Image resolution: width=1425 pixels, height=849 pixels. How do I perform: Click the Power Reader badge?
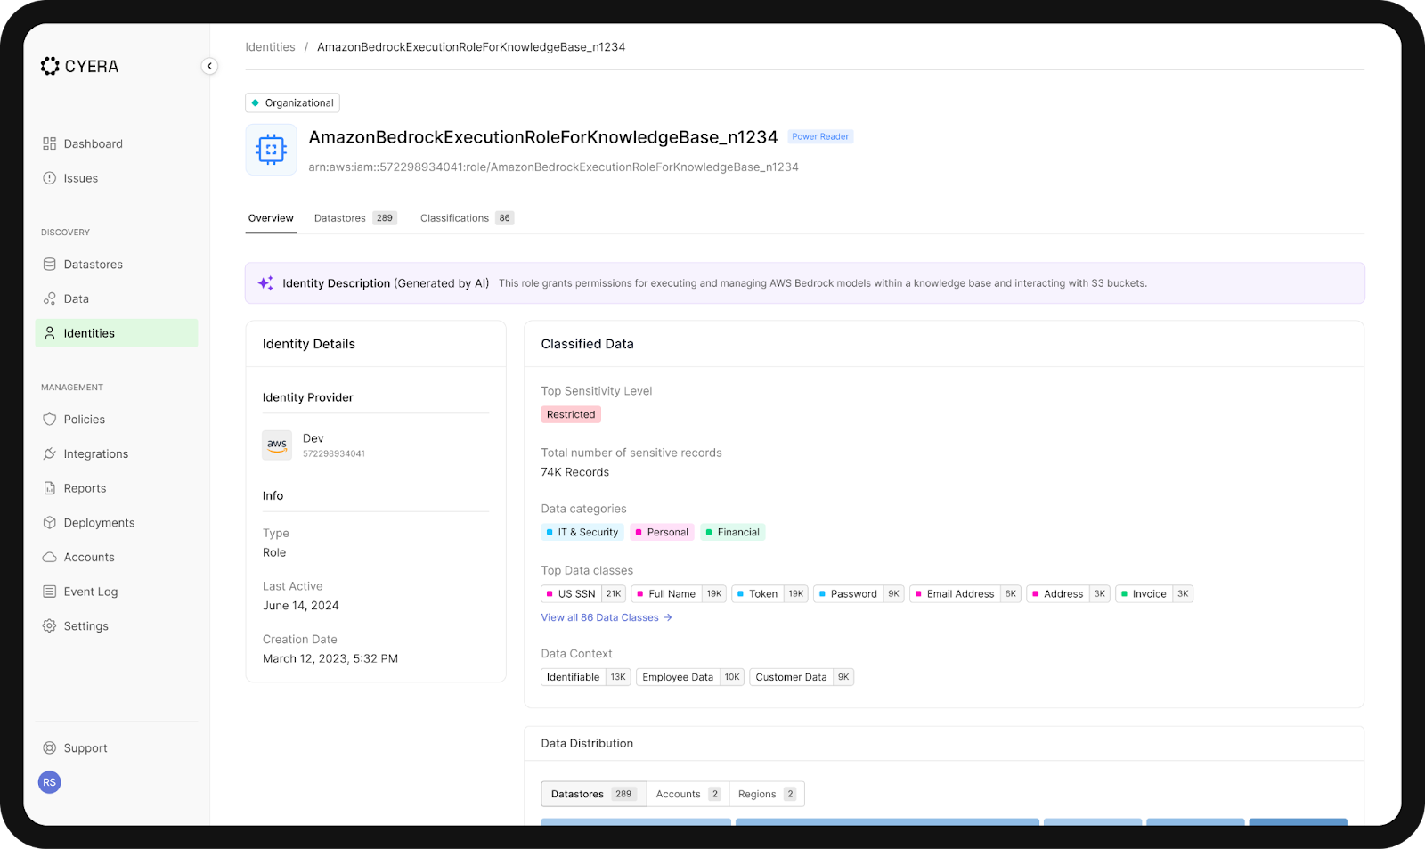coord(820,136)
